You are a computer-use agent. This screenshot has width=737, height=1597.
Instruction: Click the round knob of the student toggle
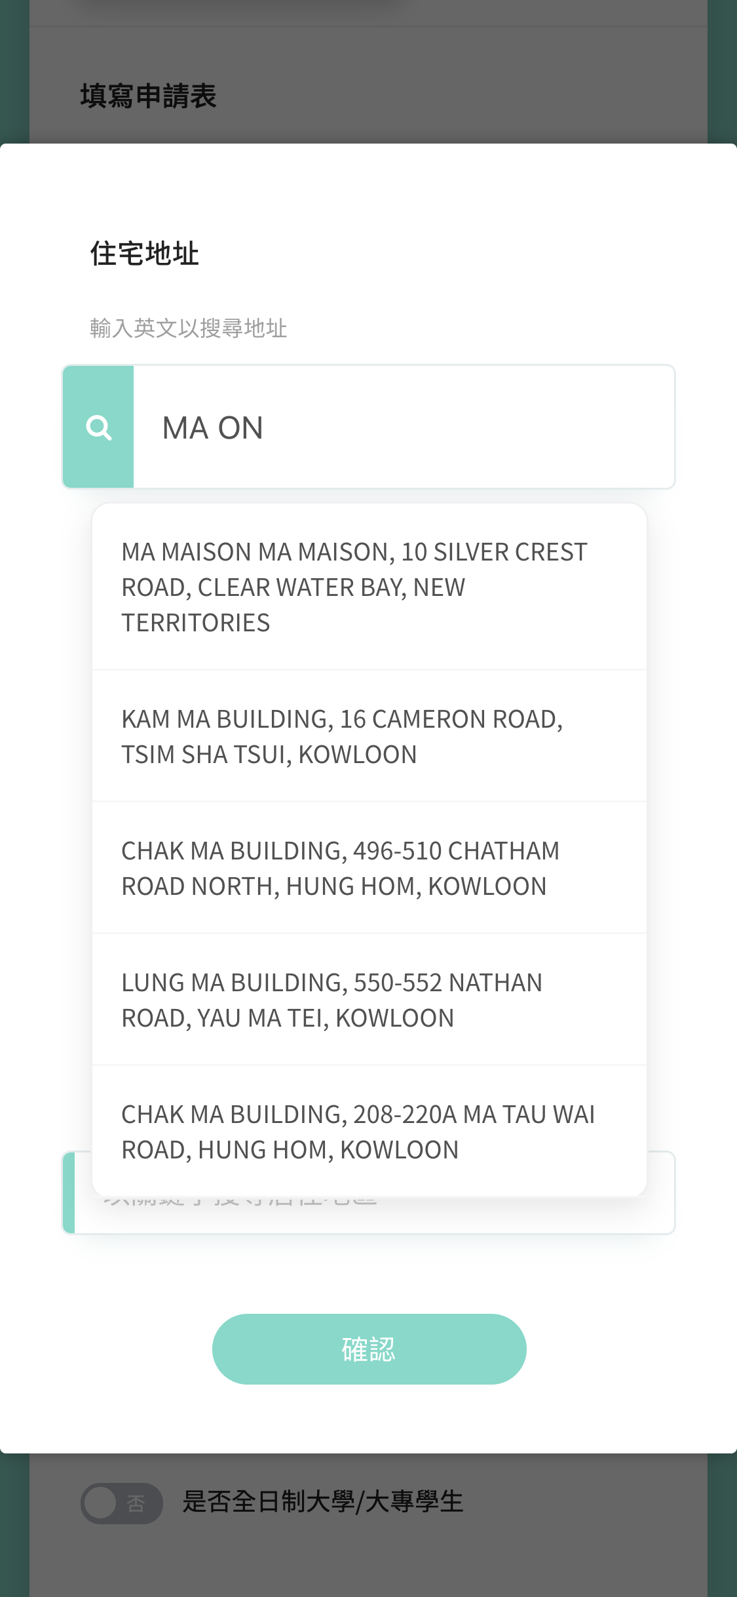[x=101, y=1503]
